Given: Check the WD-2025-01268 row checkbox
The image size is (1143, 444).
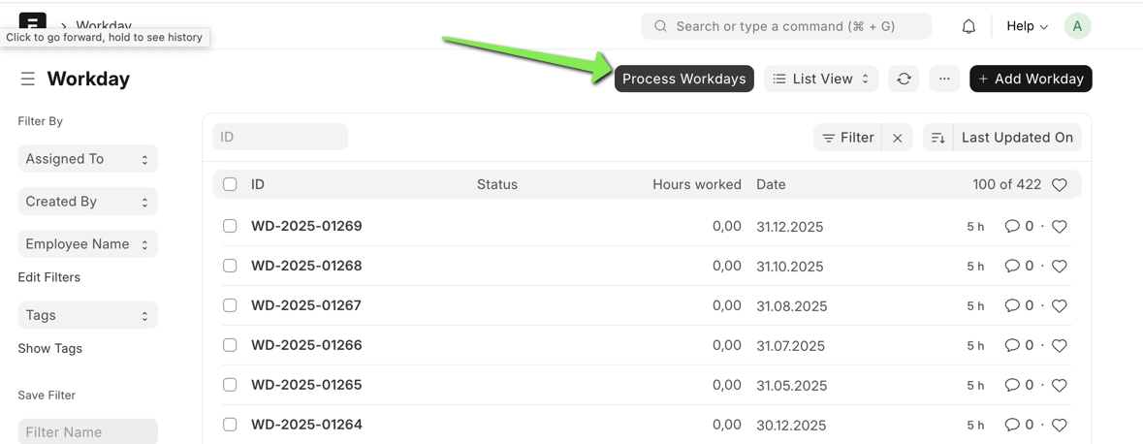Looking at the screenshot, I should click(x=230, y=266).
